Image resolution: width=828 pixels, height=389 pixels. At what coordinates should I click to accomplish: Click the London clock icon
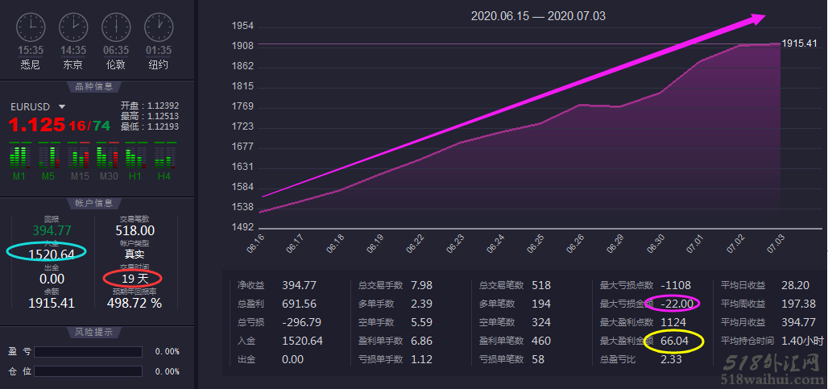pos(116,27)
